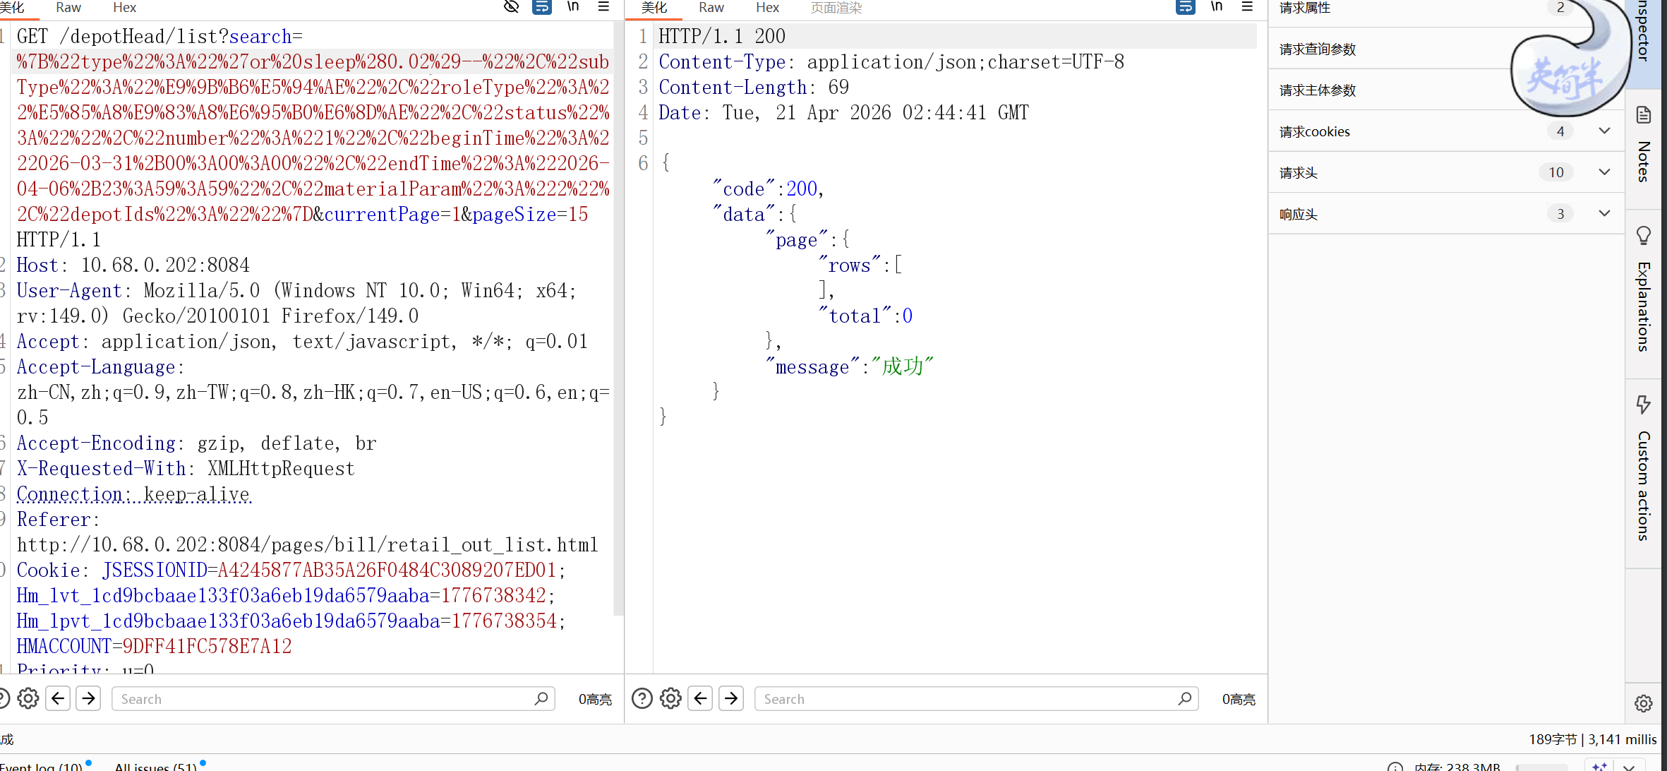Open the response search help icon

[x=642, y=698]
